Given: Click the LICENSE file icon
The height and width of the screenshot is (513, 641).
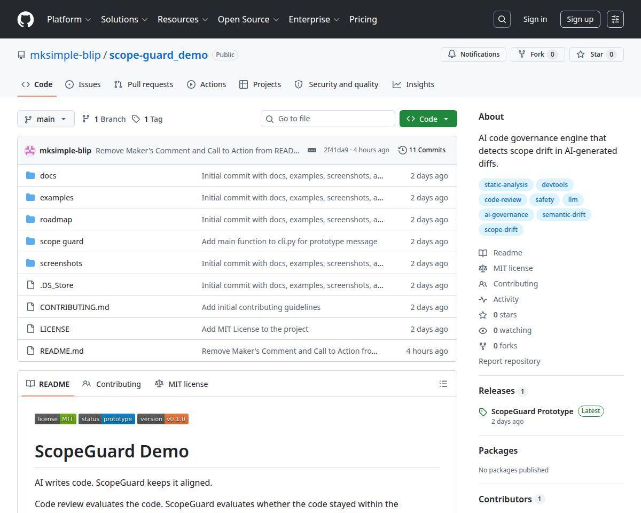Looking at the screenshot, I should tap(30, 329).
